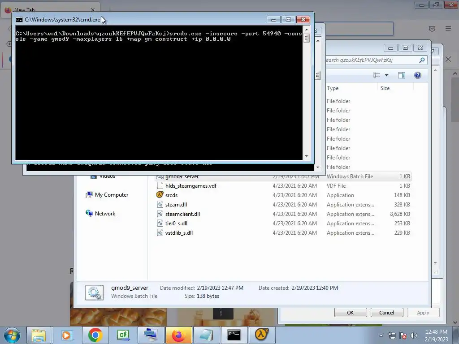The image size is (459, 344).
Task: Click the Explorer file list scrollbar down arrow
Action: coord(435,262)
